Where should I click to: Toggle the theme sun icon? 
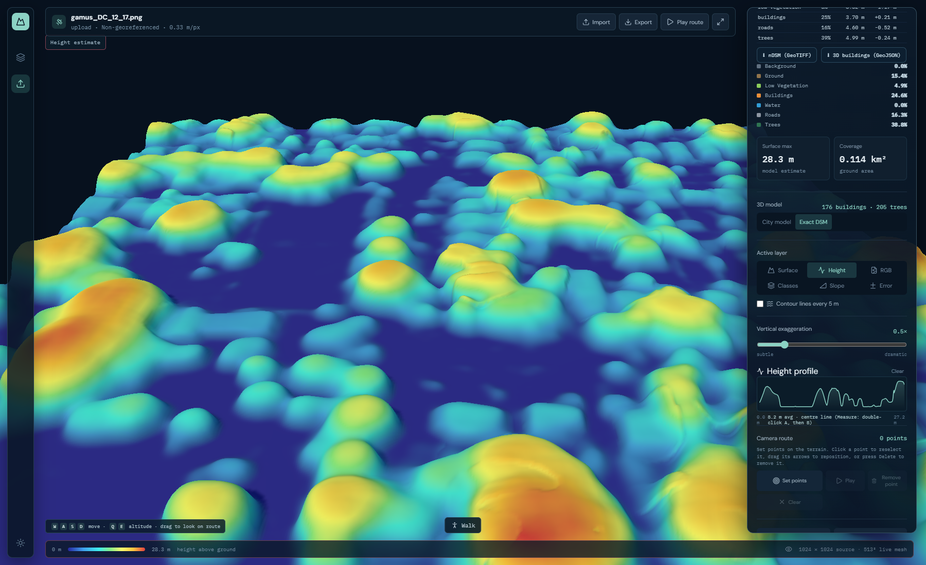pos(21,543)
